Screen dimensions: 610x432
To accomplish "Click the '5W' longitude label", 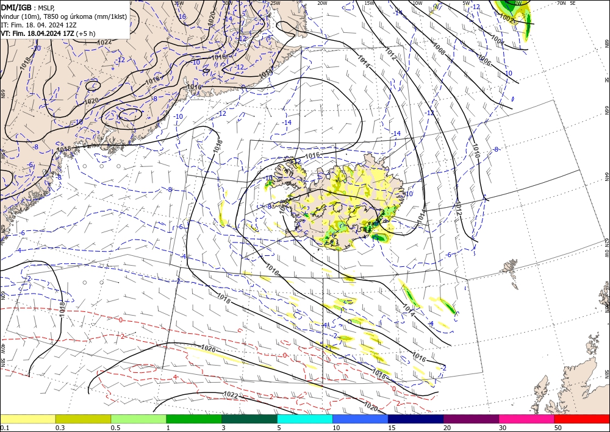I will pos(466,2).
